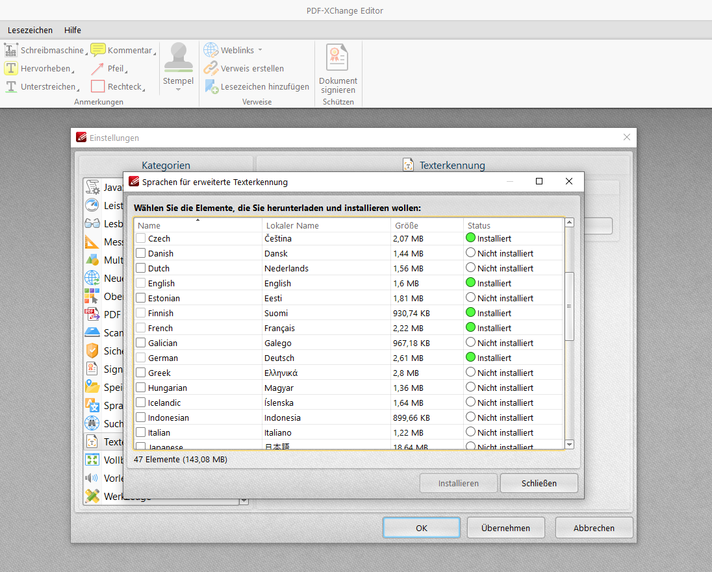Click Übernehmen to apply settings
This screenshot has width=712, height=572.
(505, 527)
